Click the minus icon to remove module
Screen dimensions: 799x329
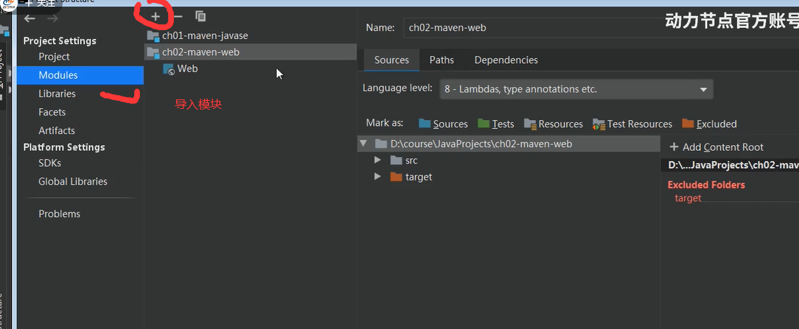(x=178, y=16)
